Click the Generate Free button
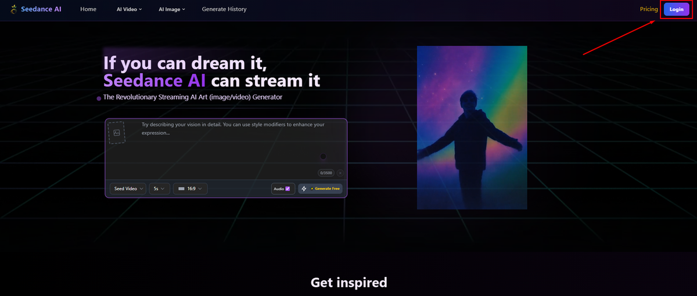Image resolution: width=697 pixels, height=296 pixels. pos(320,189)
